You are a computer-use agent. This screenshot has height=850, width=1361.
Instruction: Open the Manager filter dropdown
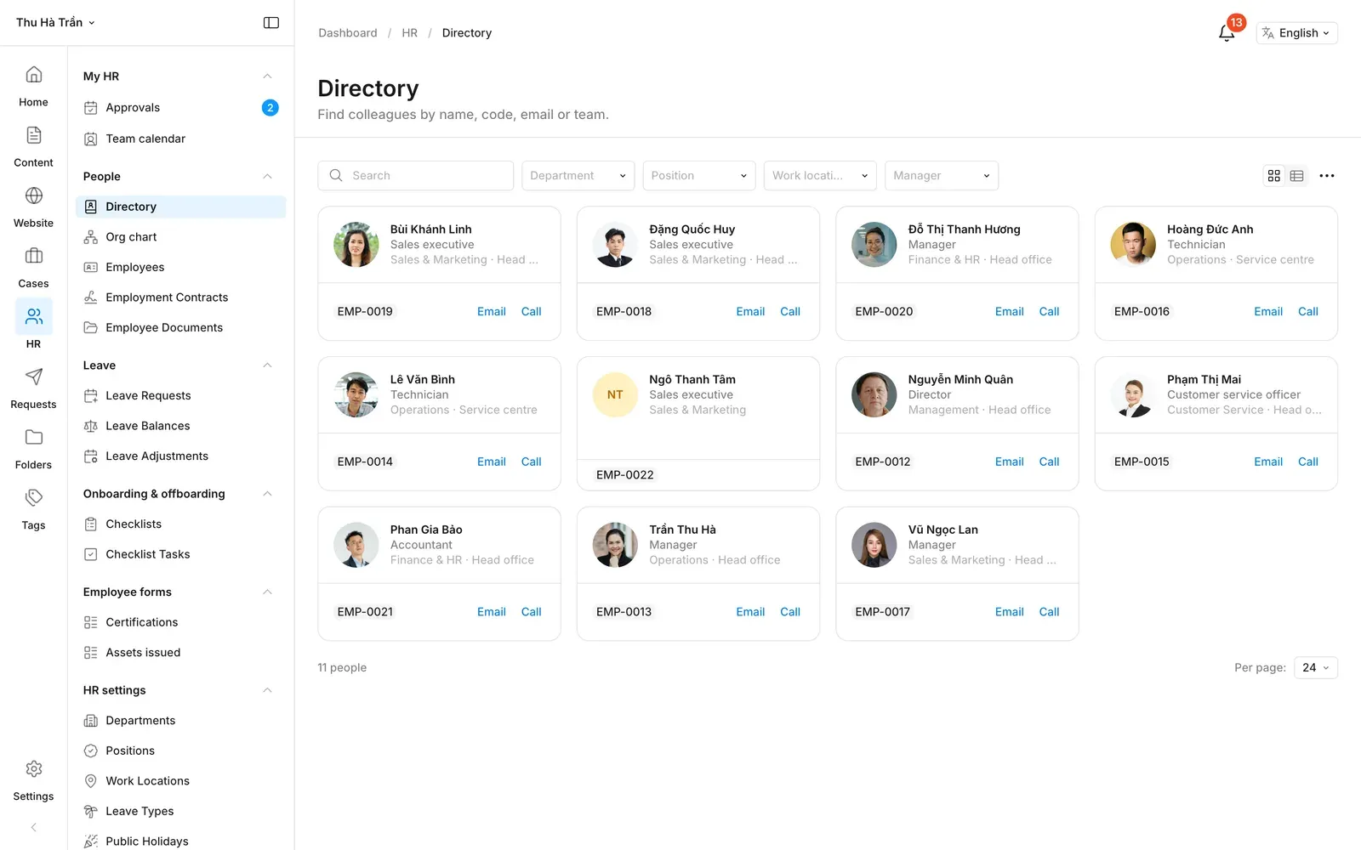click(942, 176)
